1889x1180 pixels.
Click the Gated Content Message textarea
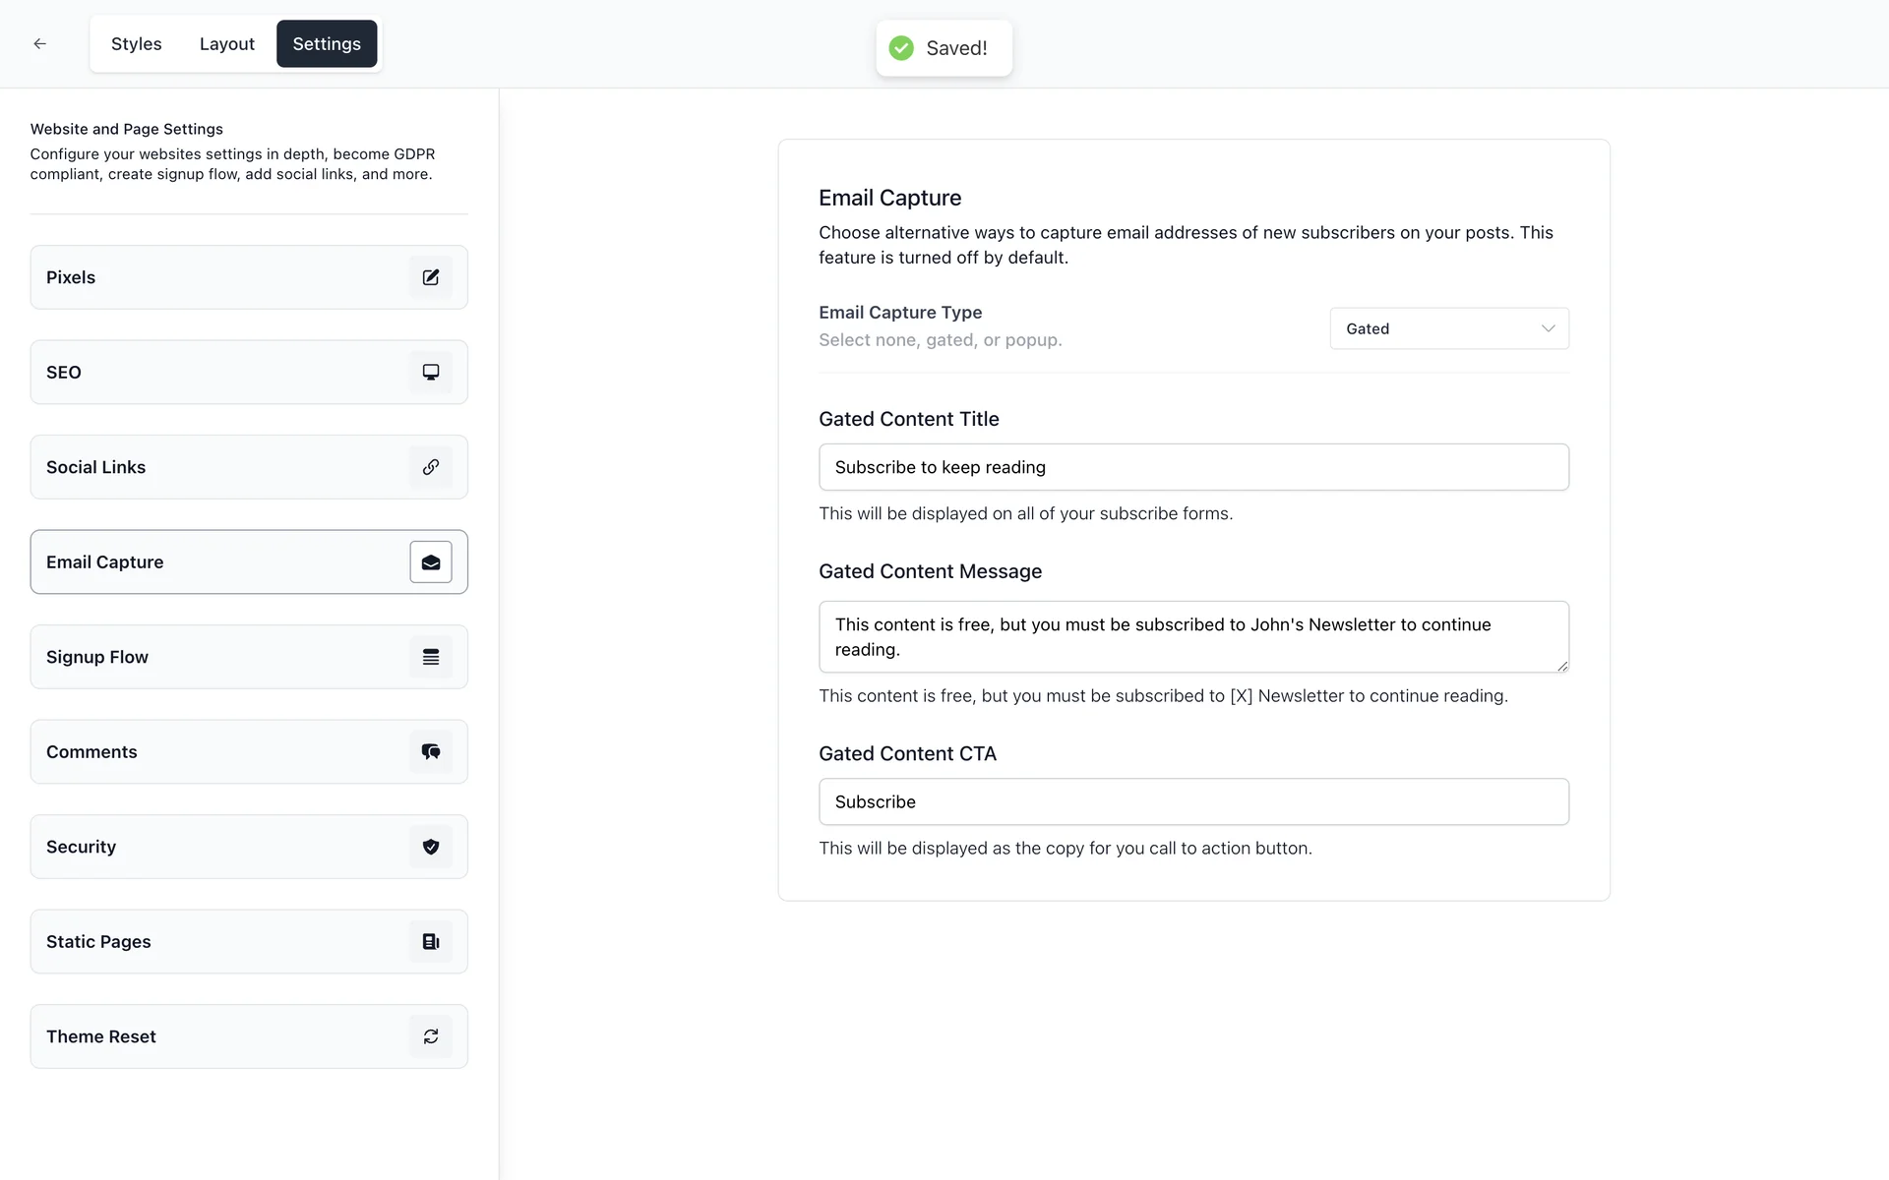coord(1193,637)
